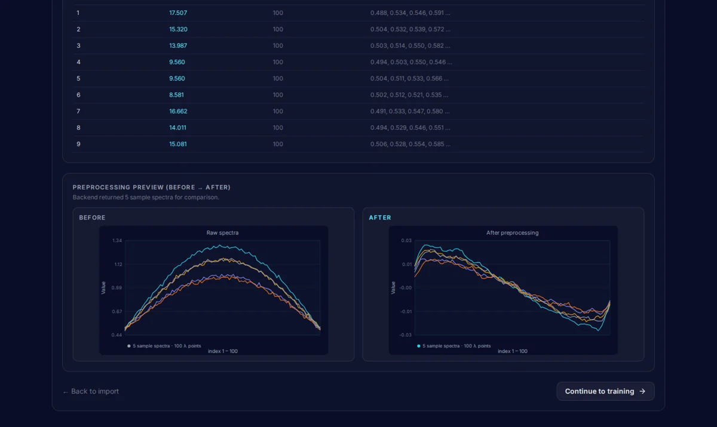Click legend dot in After preprocessing chart
717x427 pixels.
pyautogui.click(x=419, y=346)
